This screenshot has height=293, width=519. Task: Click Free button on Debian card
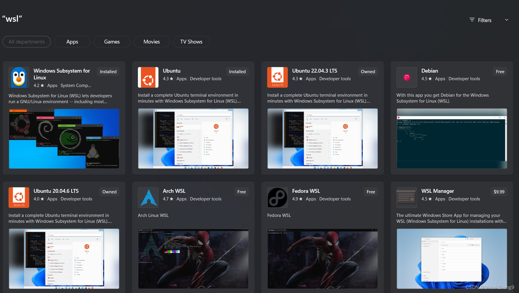500,72
